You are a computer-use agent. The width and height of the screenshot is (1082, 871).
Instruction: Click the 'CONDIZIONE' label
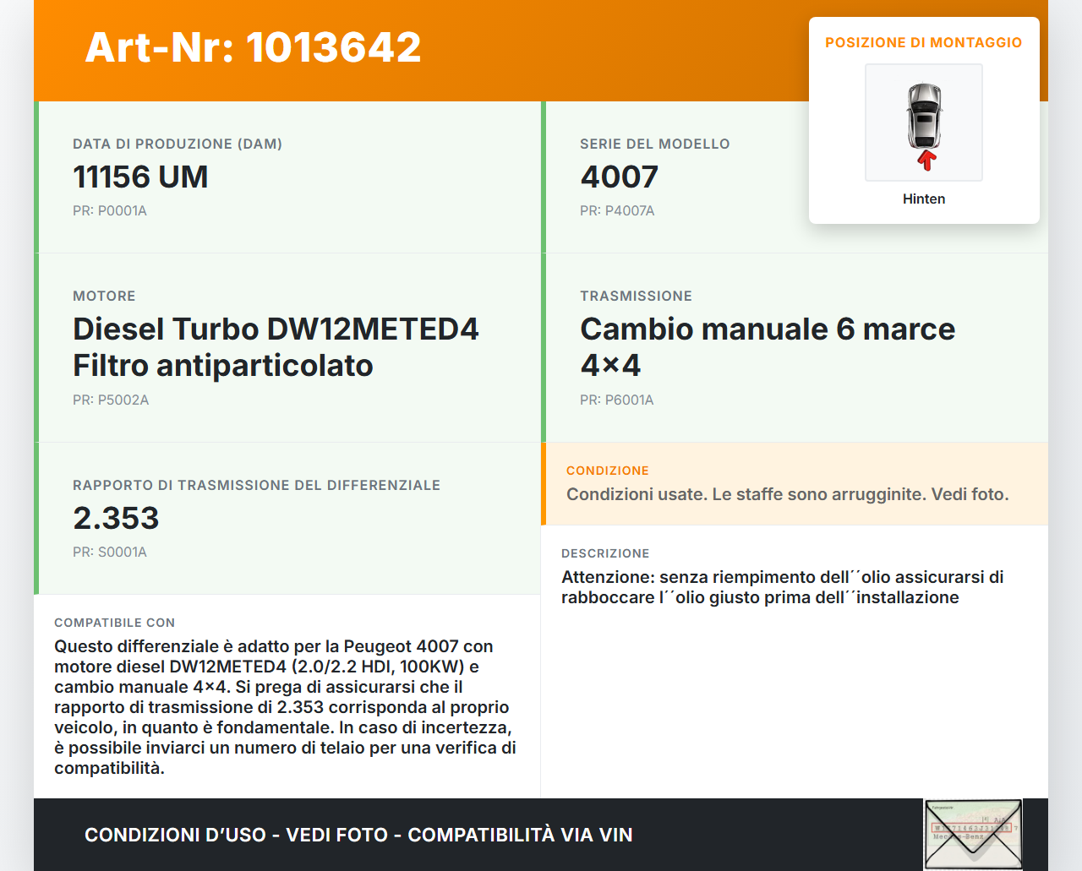(608, 471)
